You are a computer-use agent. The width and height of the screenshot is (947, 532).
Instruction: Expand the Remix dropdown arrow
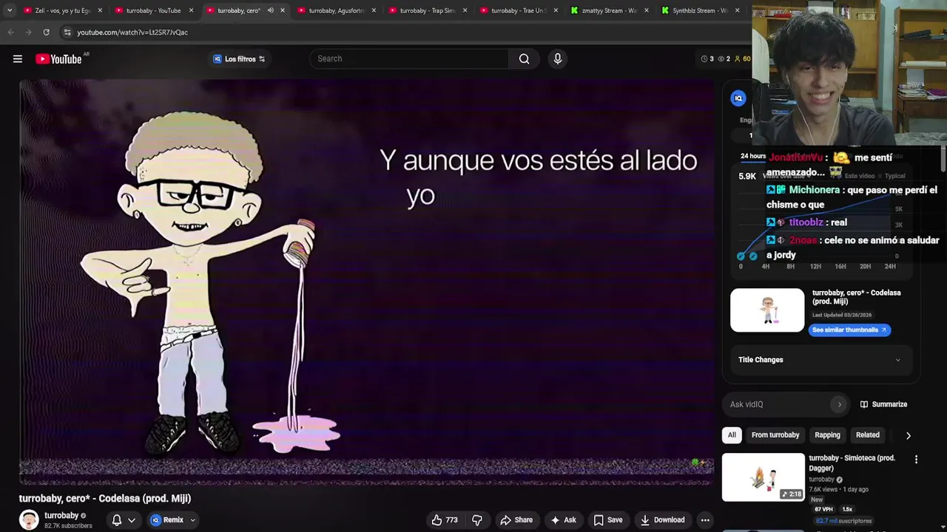192,520
